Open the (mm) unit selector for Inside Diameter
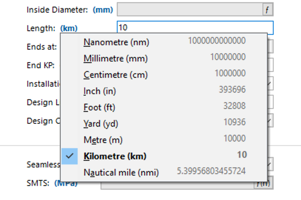The width and height of the screenshot is (301, 200). click(x=103, y=10)
